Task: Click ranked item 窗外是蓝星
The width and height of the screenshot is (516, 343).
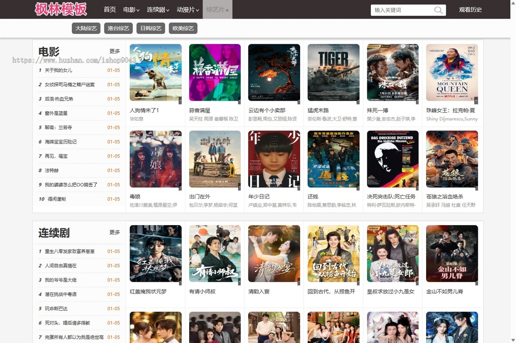Action: click(56, 113)
